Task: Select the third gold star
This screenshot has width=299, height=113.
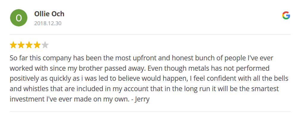Action: [x=29, y=45]
